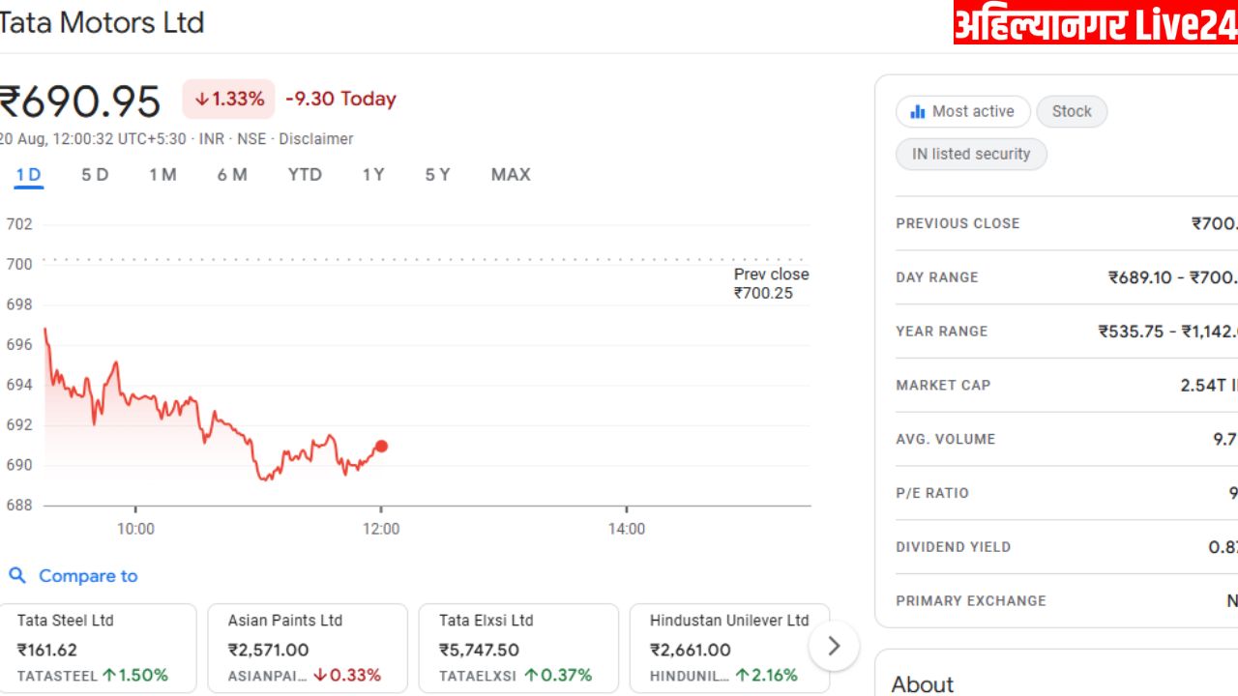Screen dimensions: 1238x696
Task: Click the red current-price dot on chart
Action: click(x=381, y=446)
